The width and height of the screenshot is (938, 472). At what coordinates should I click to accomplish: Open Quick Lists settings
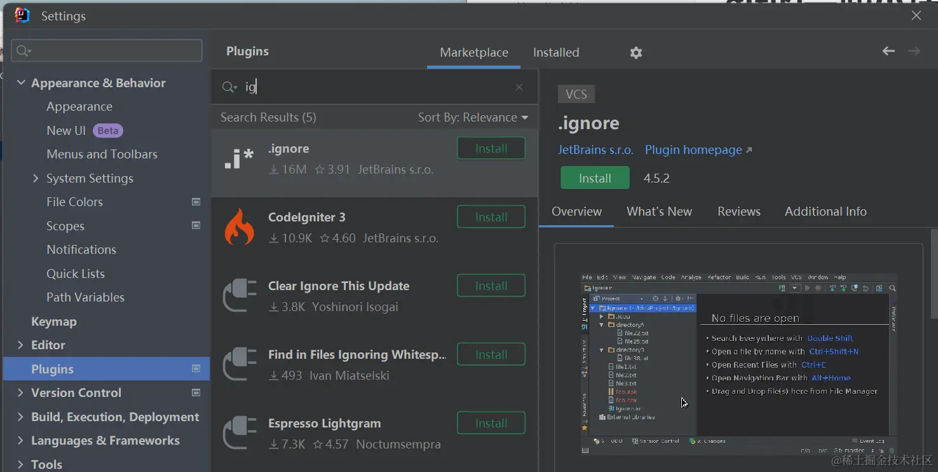(x=76, y=274)
